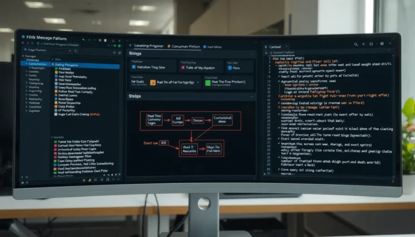Toggle checkmark on "Agrsertled paaley wateformet" line
The width and height of the screenshot is (415, 237).
pyautogui.click(x=279, y=82)
